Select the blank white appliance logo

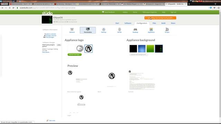pyautogui.click(x=71, y=49)
